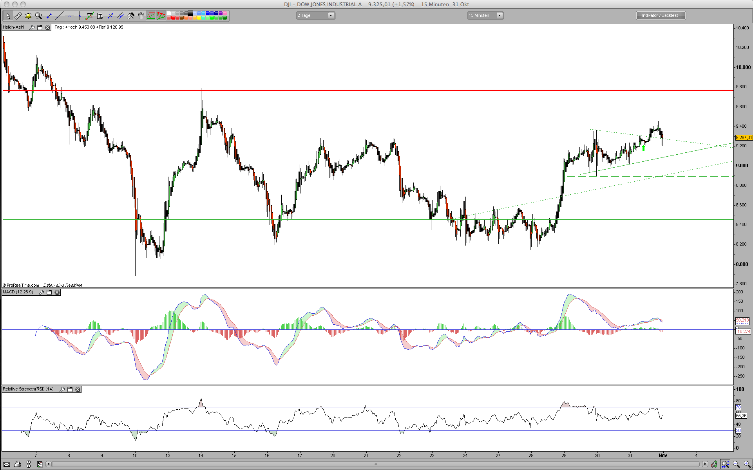Click the scroll-left arrow of the timeline scrollbar

(x=49, y=464)
